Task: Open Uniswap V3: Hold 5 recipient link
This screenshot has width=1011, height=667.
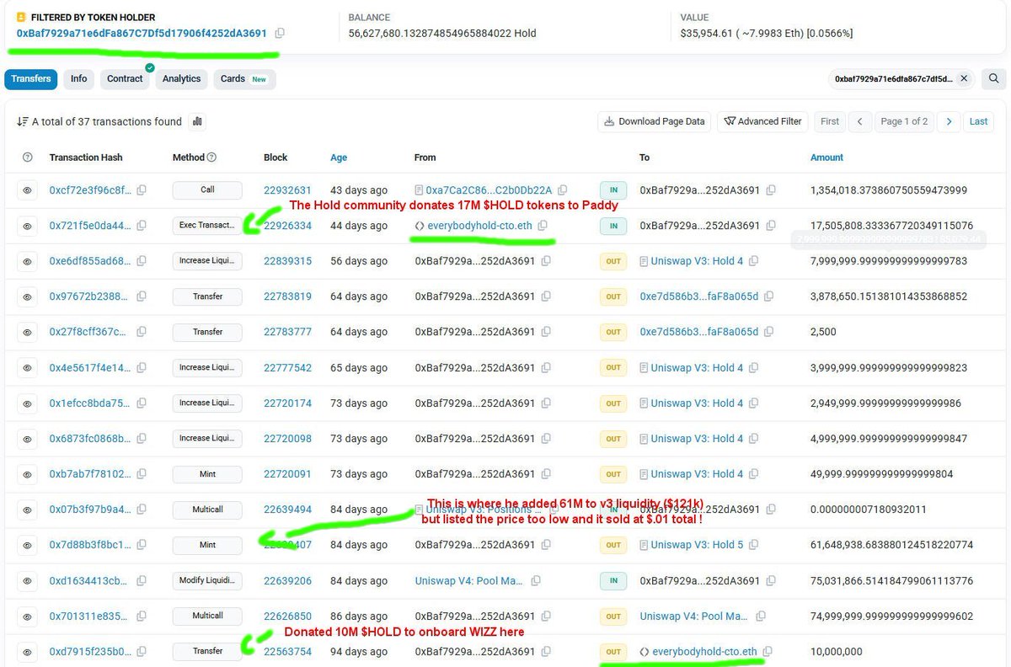Action: [697, 545]
